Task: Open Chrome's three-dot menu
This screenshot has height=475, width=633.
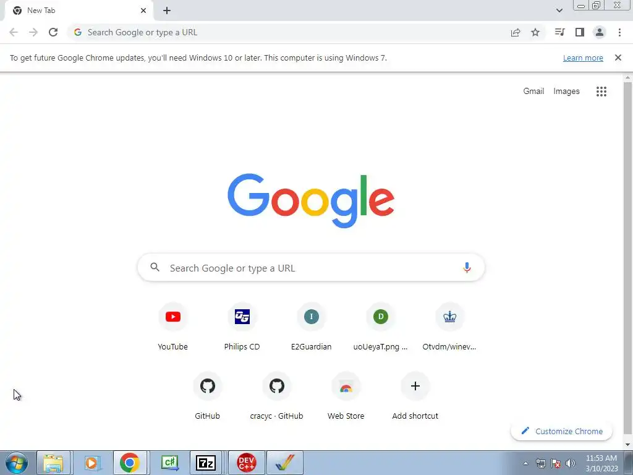Action: 619,32
